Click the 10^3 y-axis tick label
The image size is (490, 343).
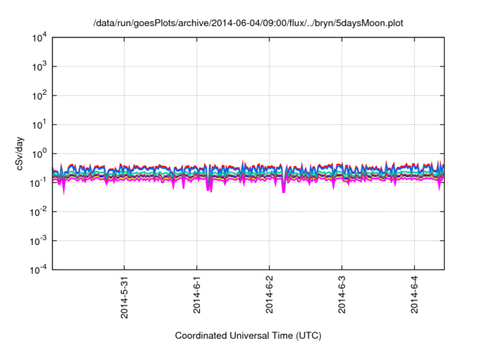point(39,67)
